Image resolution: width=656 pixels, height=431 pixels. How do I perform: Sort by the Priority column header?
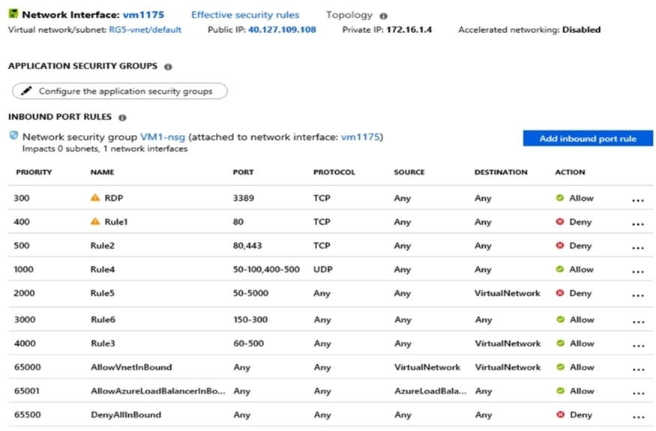34,172
